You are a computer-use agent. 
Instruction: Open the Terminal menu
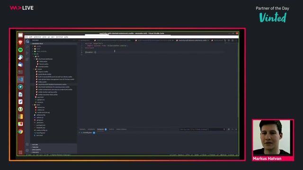59,37
